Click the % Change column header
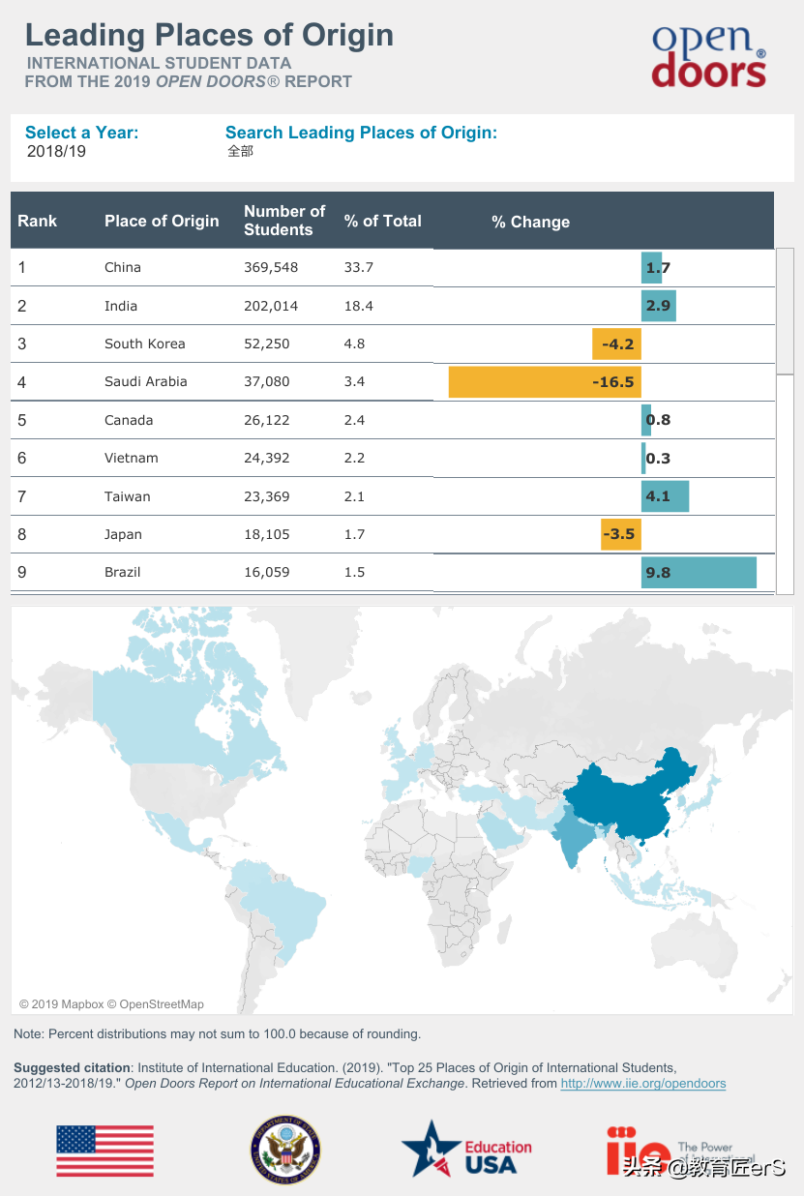804x1196 pixels. click(x=530, y=222)
